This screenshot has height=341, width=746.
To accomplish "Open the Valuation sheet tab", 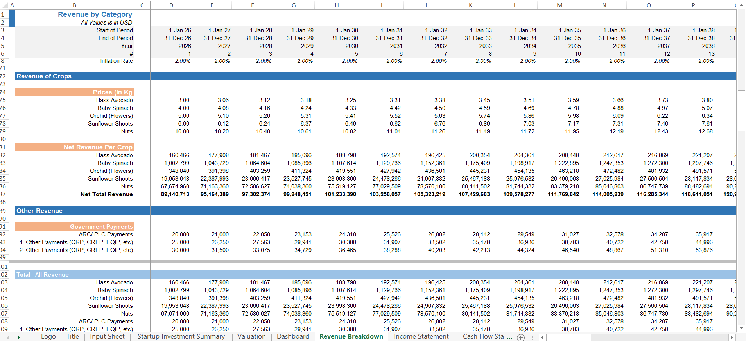I will (x=251, y=337).
